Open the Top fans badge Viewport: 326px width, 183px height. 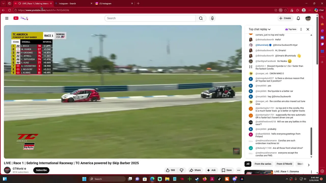pos(291,29)
